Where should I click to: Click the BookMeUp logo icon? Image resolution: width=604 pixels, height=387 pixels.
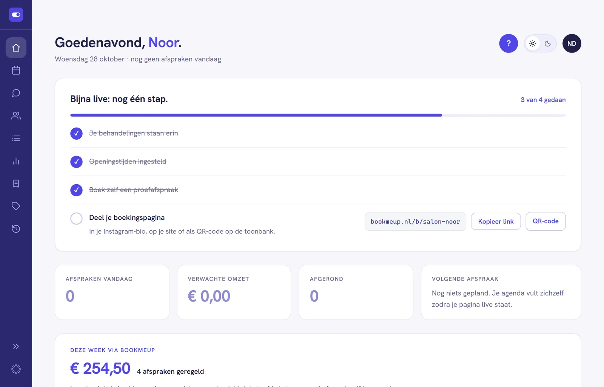coord(16,15)
